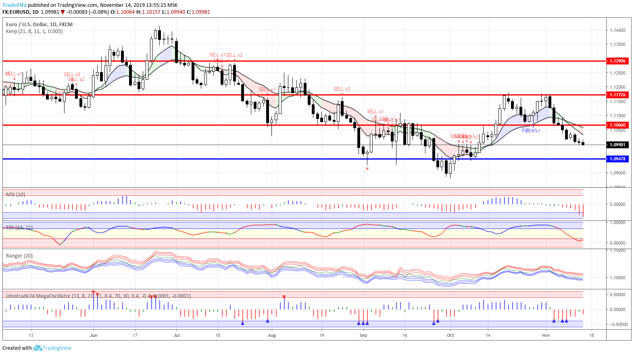Click the Euro / U.S. Dollar chart title
634x355 pixels.
click(x=39, y=25)
